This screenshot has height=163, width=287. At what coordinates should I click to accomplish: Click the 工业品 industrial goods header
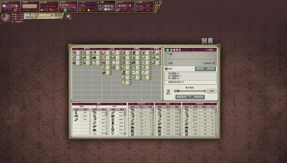coord(112,49)
